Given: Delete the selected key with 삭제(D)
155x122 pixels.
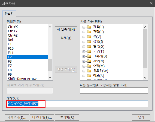Looking at the screenshot, I should point(66,38).
